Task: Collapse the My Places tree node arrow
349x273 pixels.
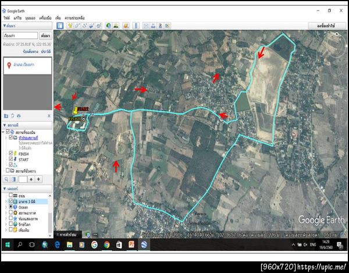Action: click(3, 132)
